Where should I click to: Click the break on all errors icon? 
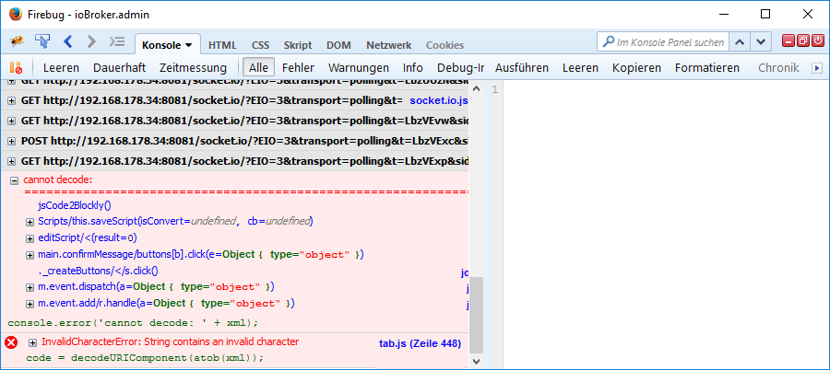tap(16, 68)
